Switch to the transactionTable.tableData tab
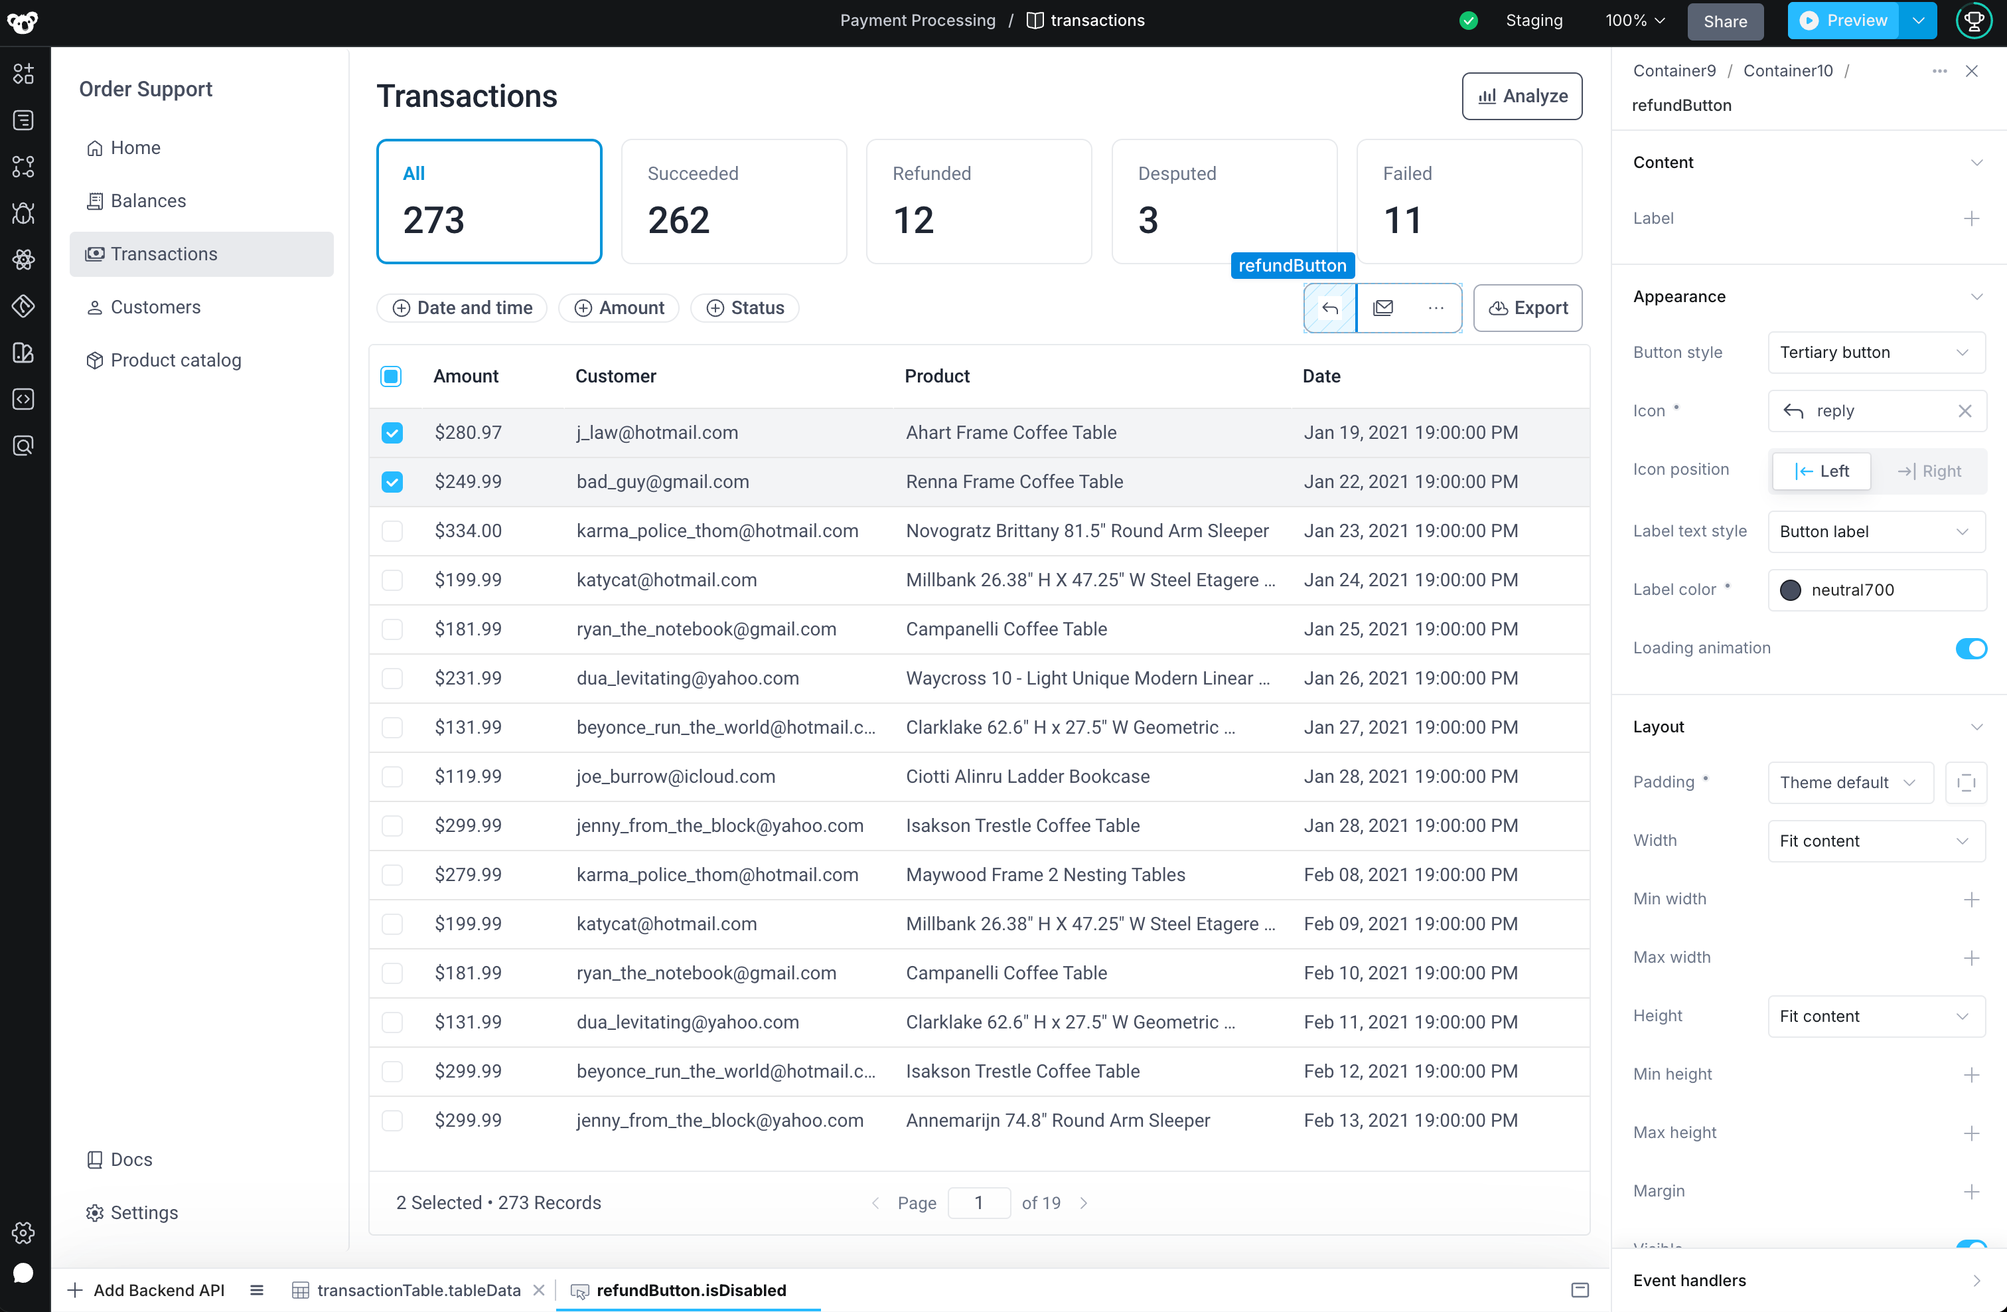 419,1290
